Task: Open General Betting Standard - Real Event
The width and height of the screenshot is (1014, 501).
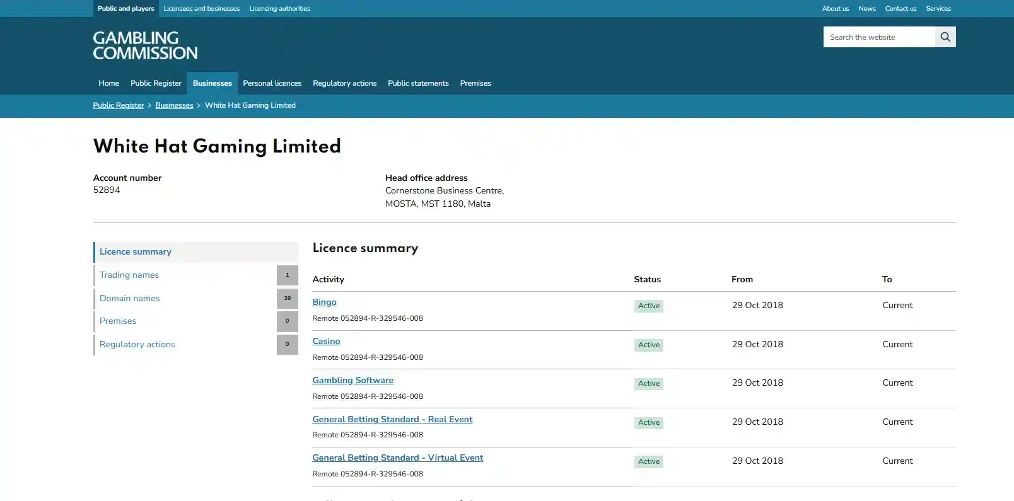Action: click(x=392, y=420)
